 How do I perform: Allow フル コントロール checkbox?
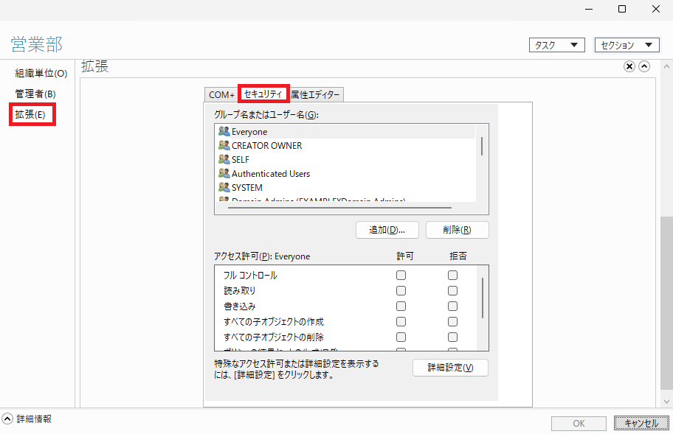click(x=401, y=275)
